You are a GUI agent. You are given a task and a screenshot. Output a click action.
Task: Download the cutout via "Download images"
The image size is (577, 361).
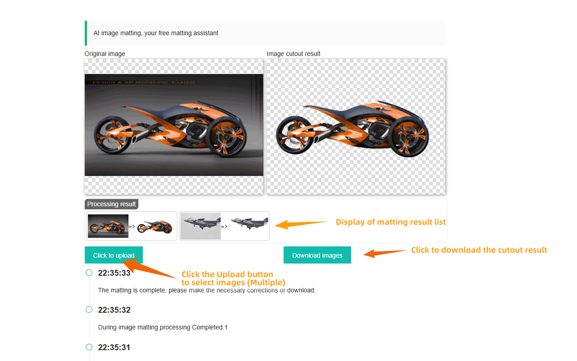point(317,255)
